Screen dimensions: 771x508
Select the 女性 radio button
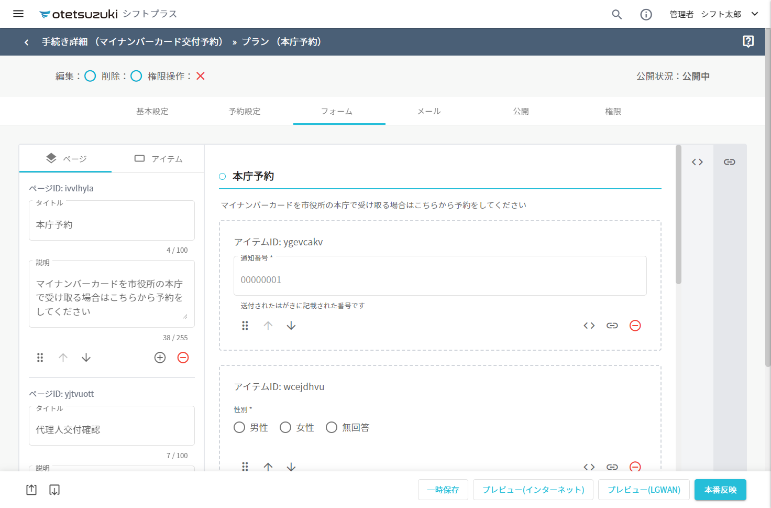[285, 427]
